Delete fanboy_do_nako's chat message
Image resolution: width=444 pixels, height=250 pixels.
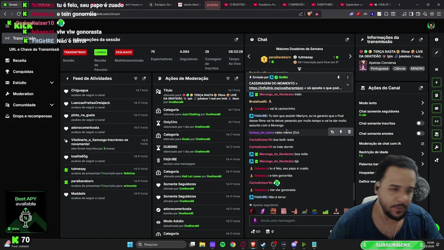coord(349,132)
